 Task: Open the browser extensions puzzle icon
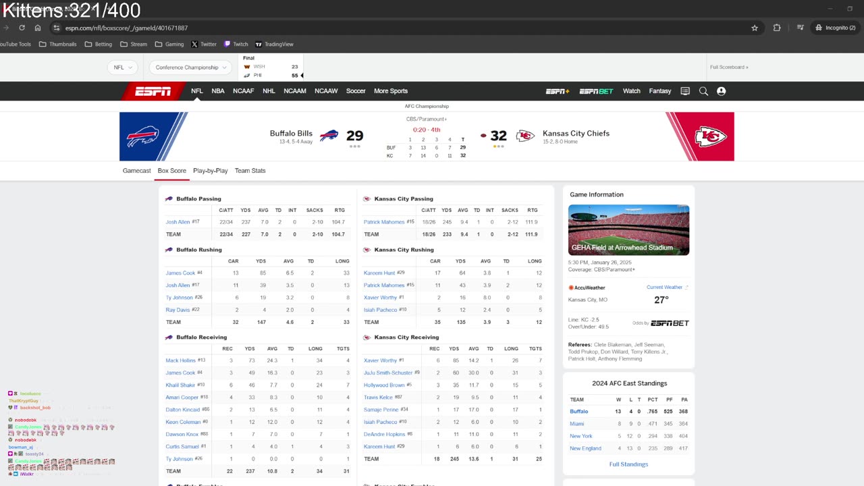coord(777,28)
